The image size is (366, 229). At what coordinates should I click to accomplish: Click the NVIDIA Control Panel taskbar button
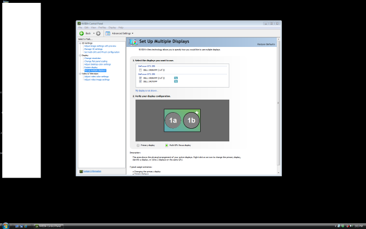click(49, 226)
